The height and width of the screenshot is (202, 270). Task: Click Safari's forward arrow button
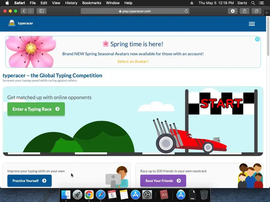[31, 11]
